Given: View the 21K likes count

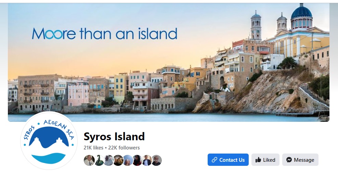Looking at the screenshot, I should 93,148.
